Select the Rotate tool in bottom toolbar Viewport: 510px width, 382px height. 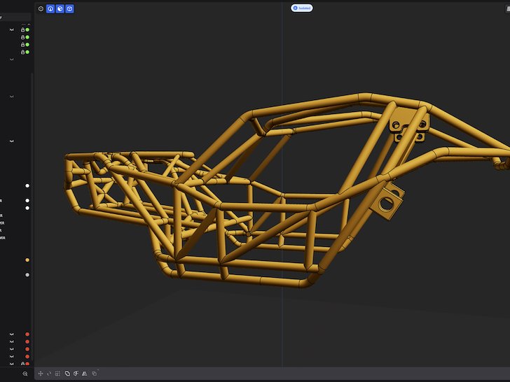(x=49, y=374)
